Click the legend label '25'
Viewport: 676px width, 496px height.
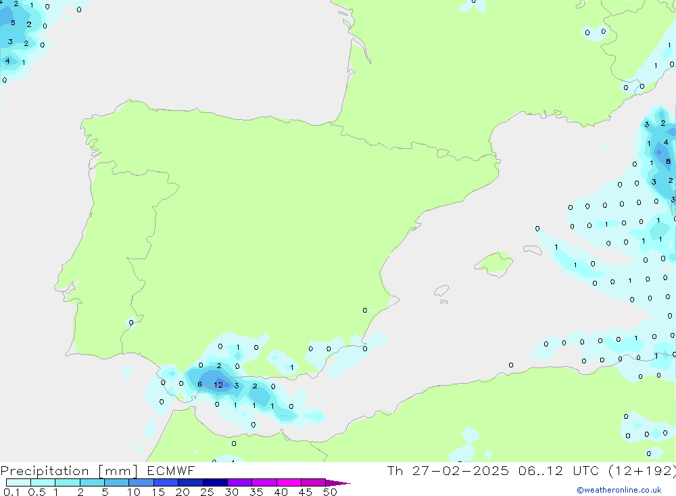click(207, 492)
